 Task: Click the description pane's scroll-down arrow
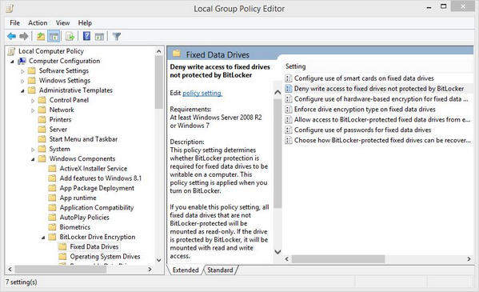tap(277, 252)
